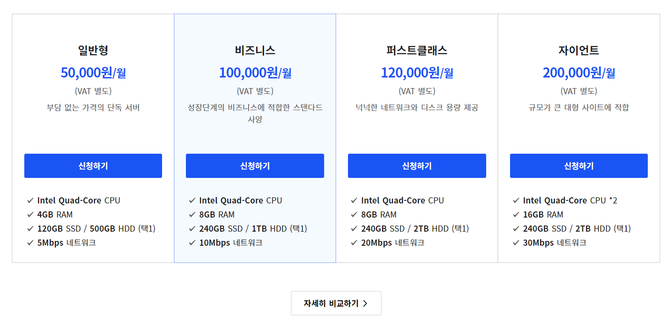Click the 일반형 plan title
669x325 pixels.
(93, 50)
